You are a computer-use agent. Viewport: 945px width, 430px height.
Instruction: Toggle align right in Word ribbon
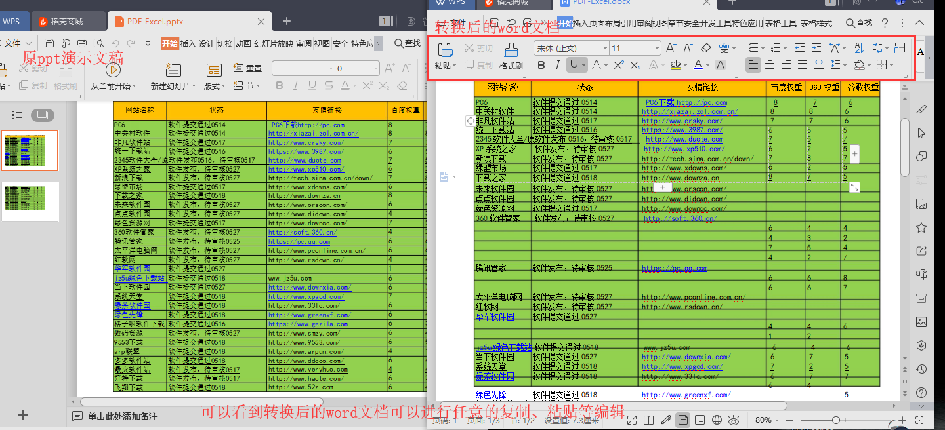coord(786,65)
